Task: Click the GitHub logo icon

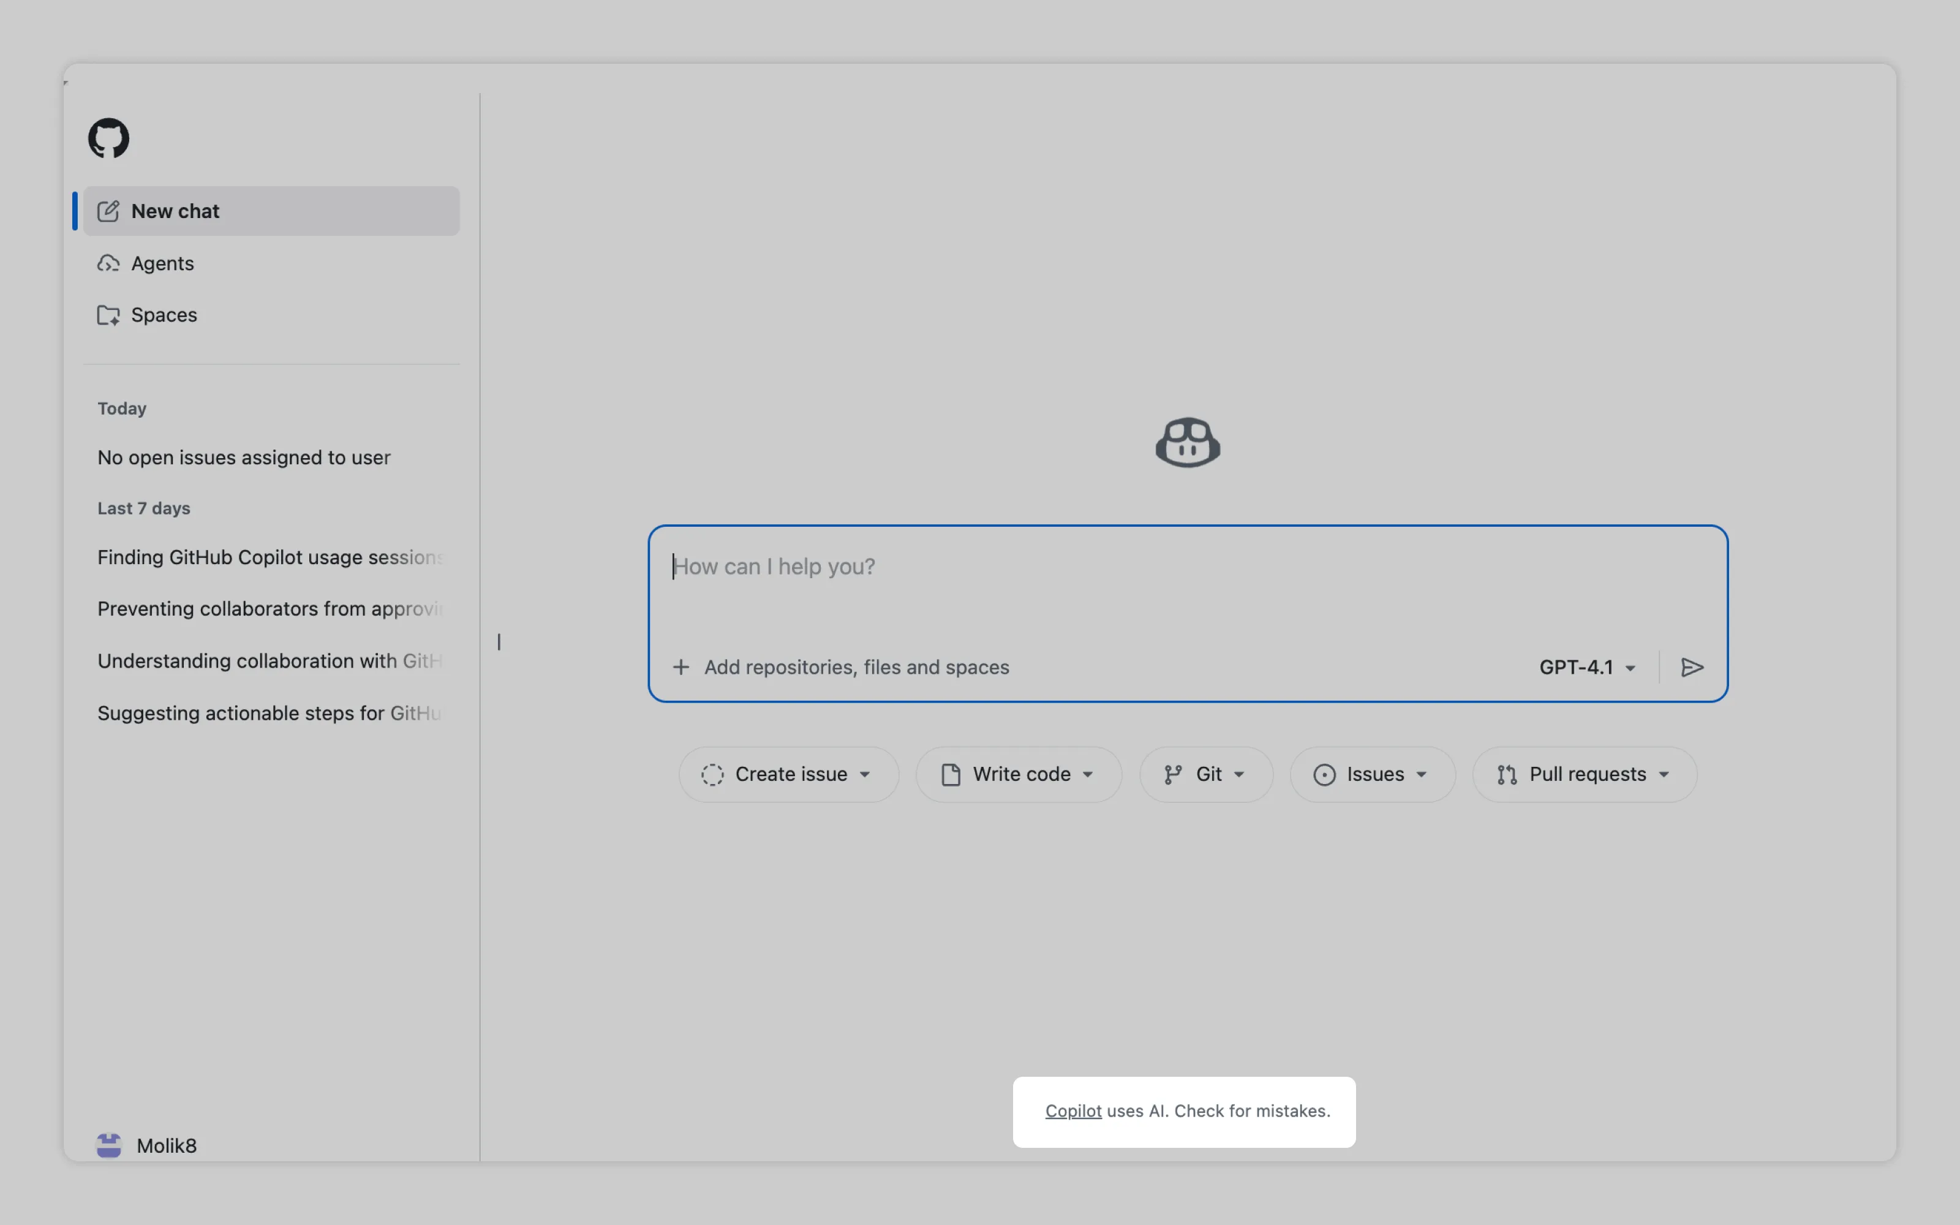Action: (108, 138)
